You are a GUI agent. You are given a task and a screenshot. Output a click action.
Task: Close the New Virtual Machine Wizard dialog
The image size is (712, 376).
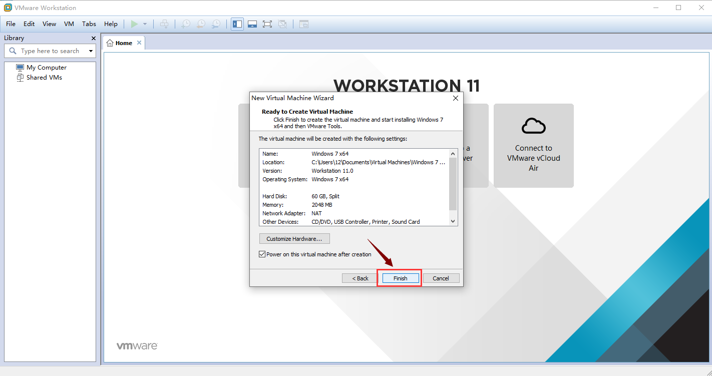(x=456, y=98)
